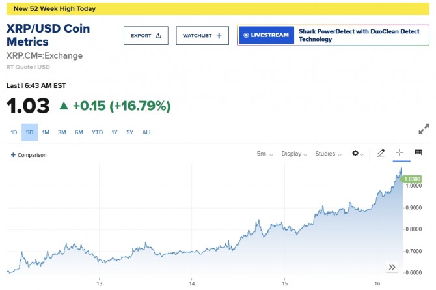Image resolution: width=436 pixels, height=290 pixels.
Task: Click the 1.0300 current price marker
Action: pos(413,179)
